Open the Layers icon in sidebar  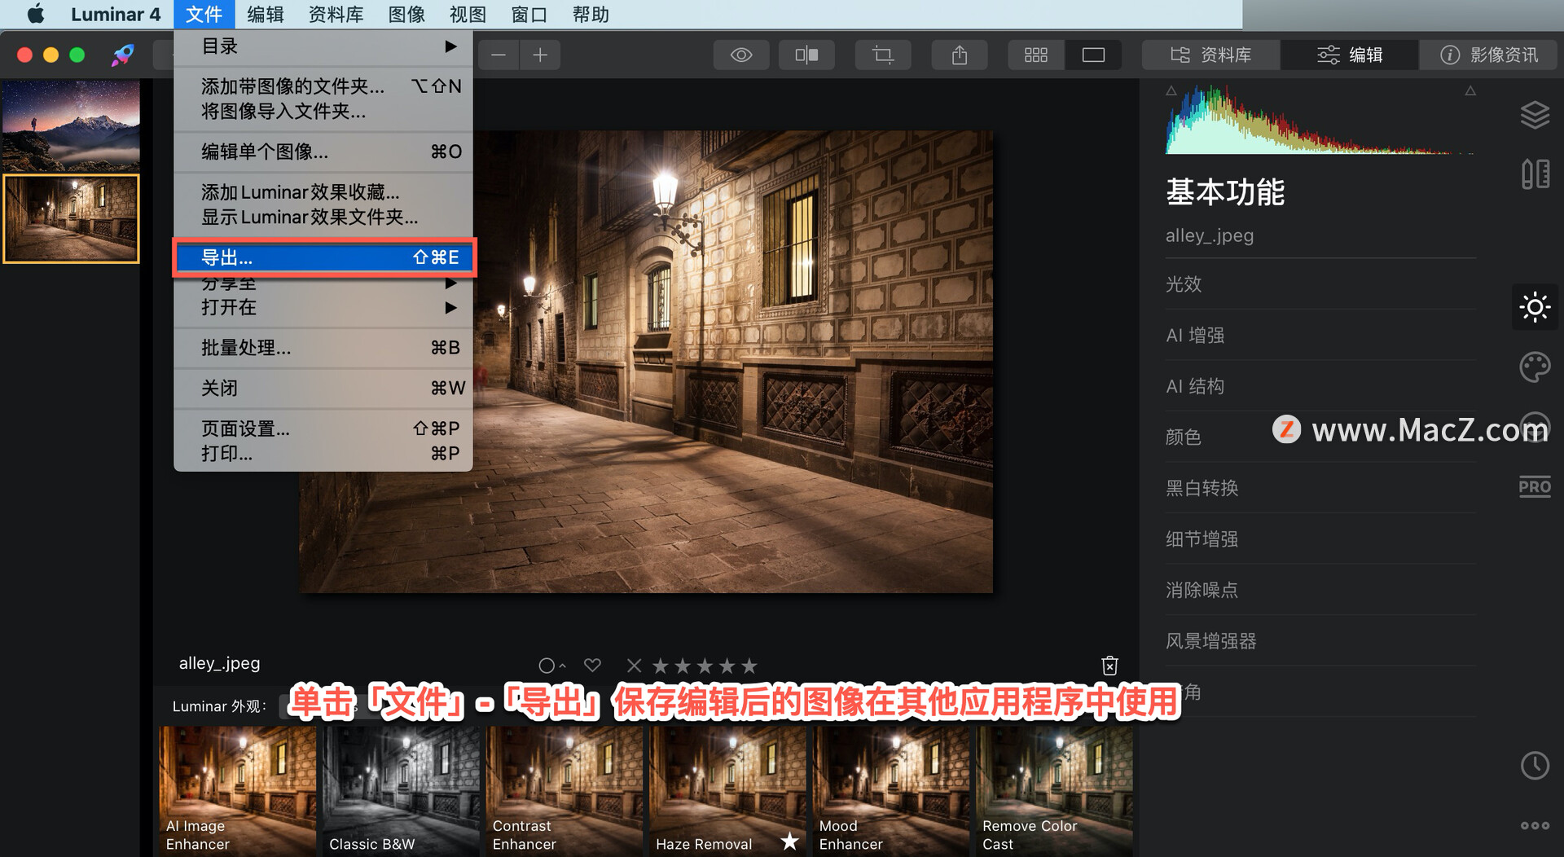click(x=1535, y=115)
